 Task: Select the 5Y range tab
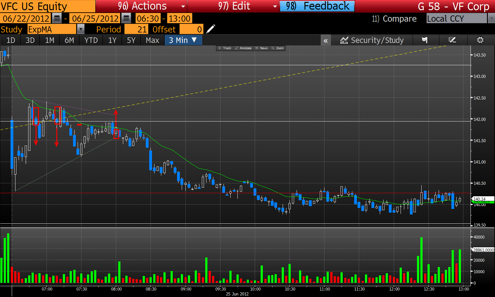point(131,40)
